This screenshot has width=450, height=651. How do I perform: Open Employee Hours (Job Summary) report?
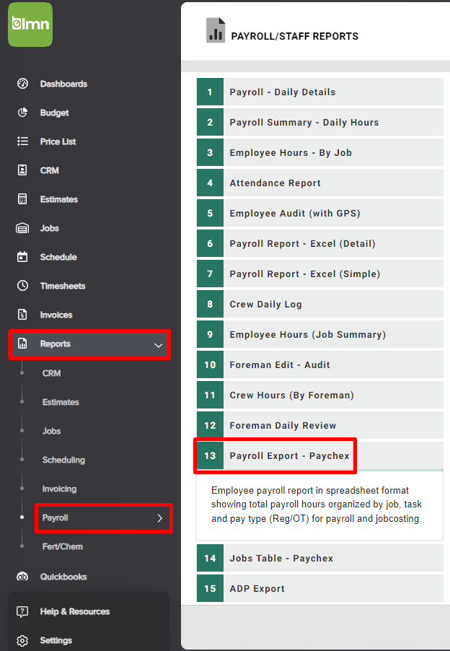tap(319, 334)
